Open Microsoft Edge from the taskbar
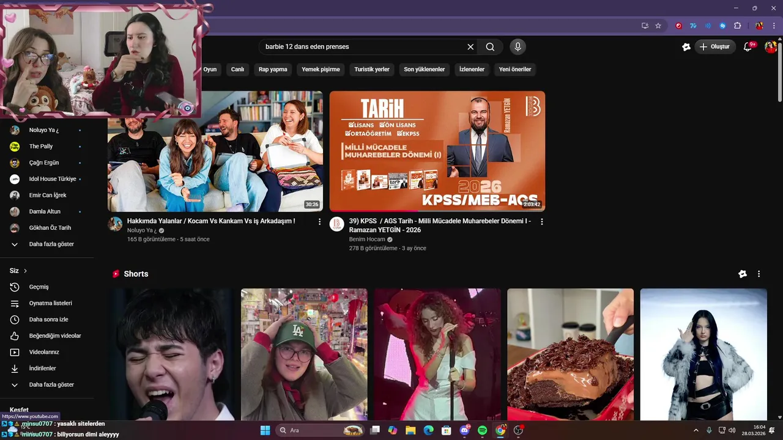783x440 pixels. (428, 430)
